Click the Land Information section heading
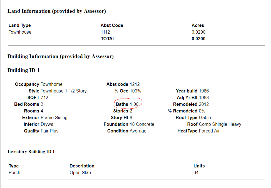This screenshot has width=271, height=188. pyautogui.click(x=57, y=11)
